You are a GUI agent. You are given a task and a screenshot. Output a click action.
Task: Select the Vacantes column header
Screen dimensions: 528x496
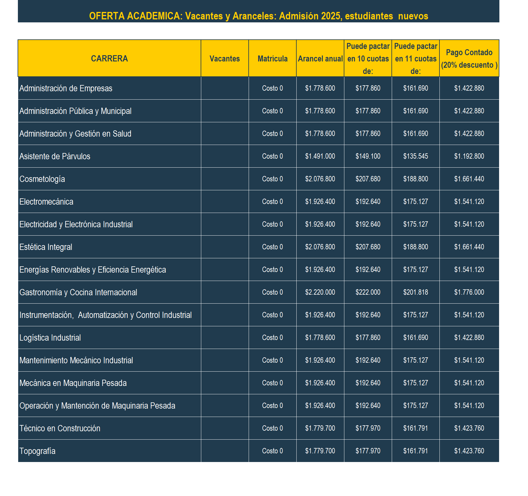point(225,58)
